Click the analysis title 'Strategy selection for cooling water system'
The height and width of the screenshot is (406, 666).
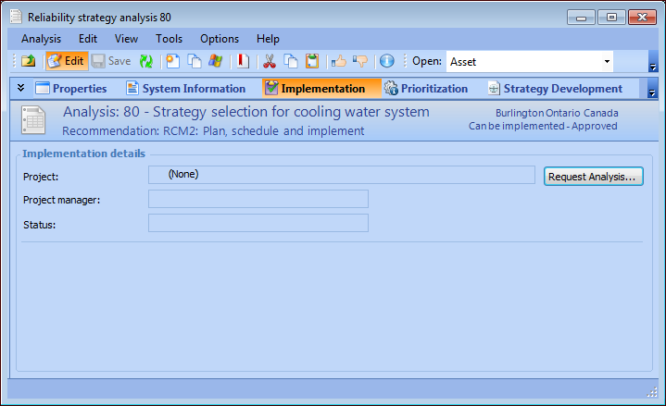(291, 112)
